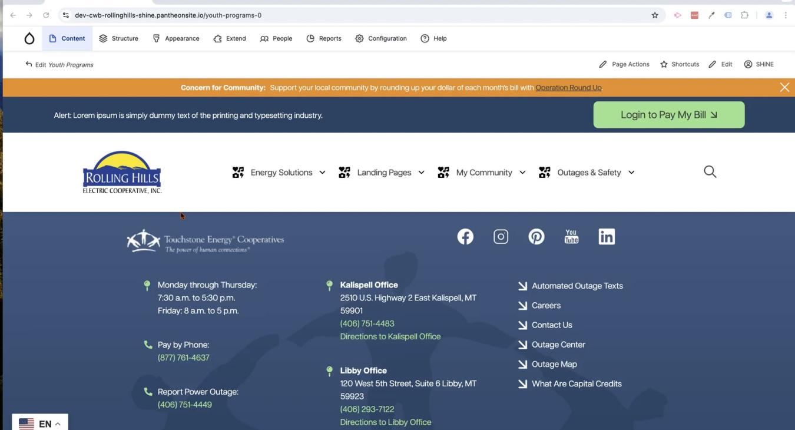This screenshot has width=795, height=430.
Task: Open the EN language selector
Action: click(40, 423)
